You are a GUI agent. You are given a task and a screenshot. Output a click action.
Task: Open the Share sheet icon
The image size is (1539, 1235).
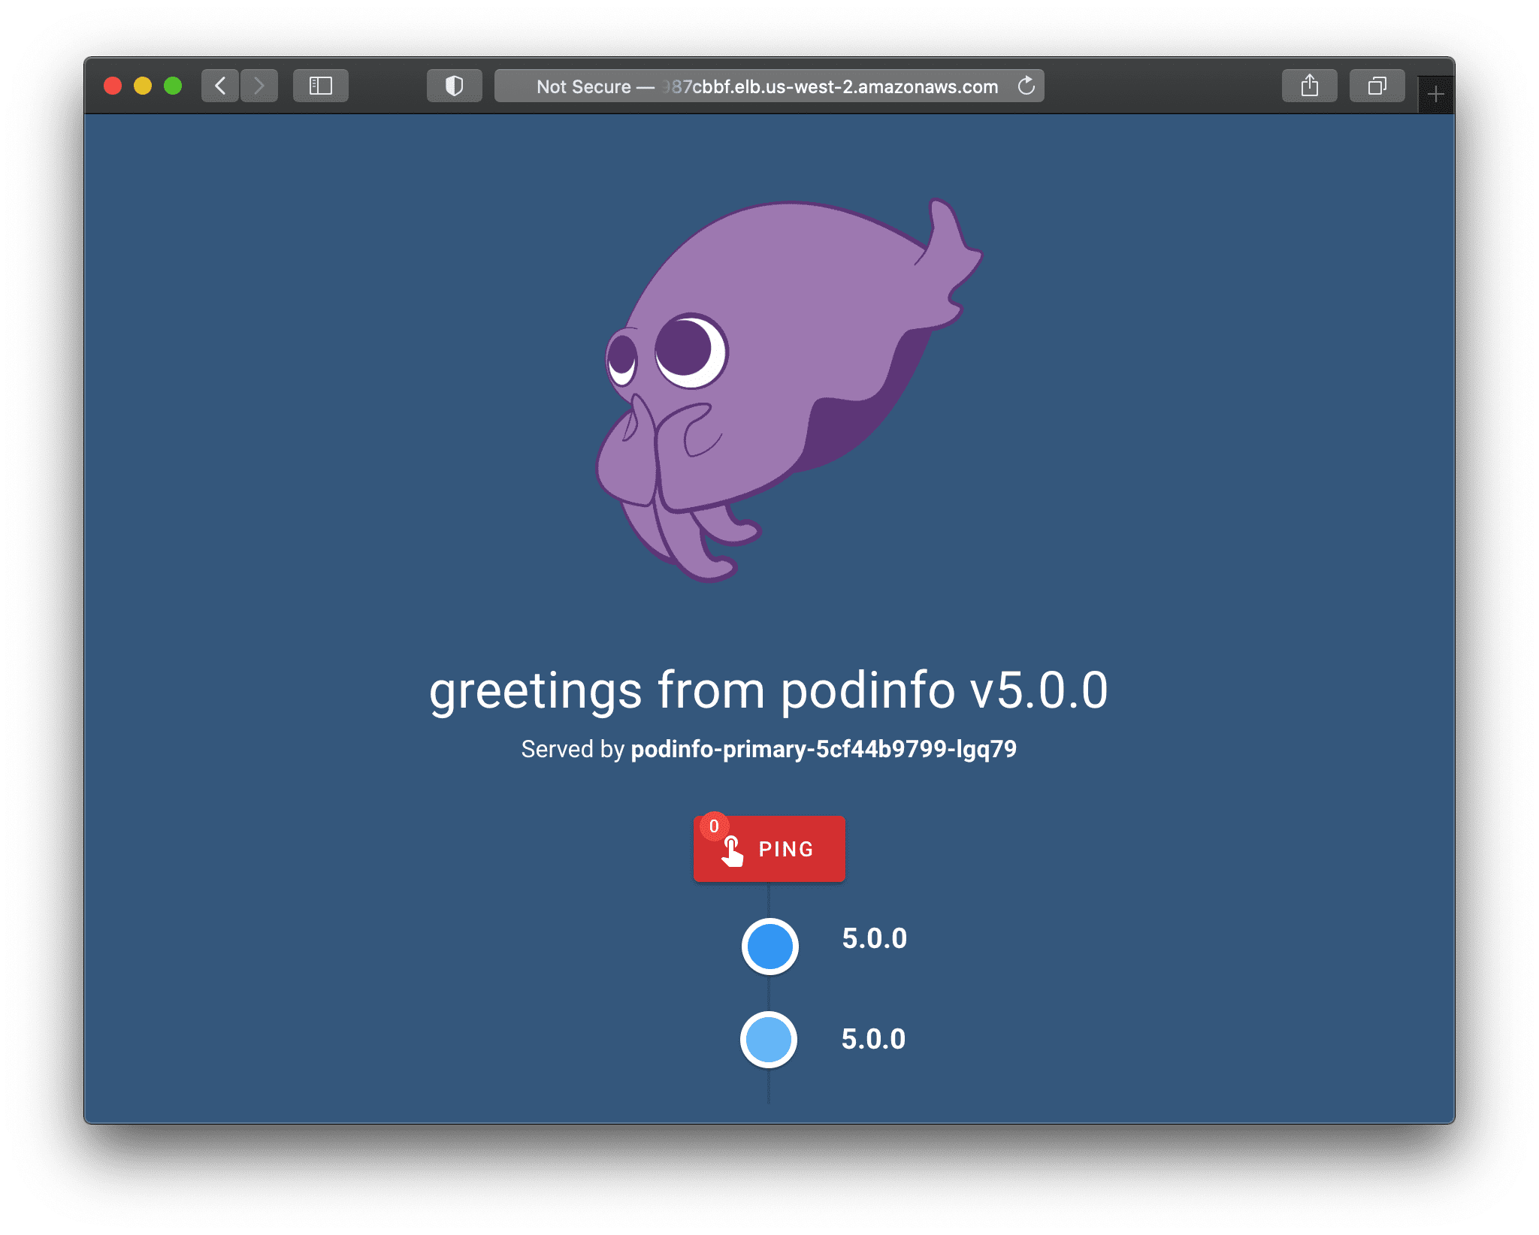(x=1309, y=86)
